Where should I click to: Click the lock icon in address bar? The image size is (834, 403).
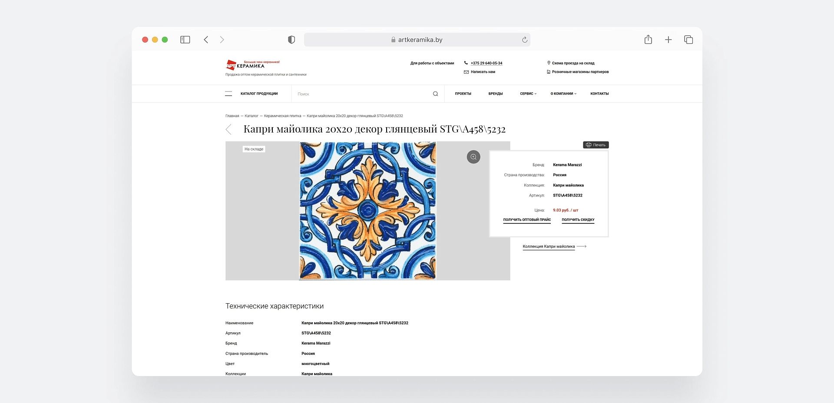point(394,39)
